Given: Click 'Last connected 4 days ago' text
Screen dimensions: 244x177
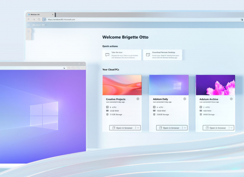Looking at the screenshot, I should [x=115, y=102].
